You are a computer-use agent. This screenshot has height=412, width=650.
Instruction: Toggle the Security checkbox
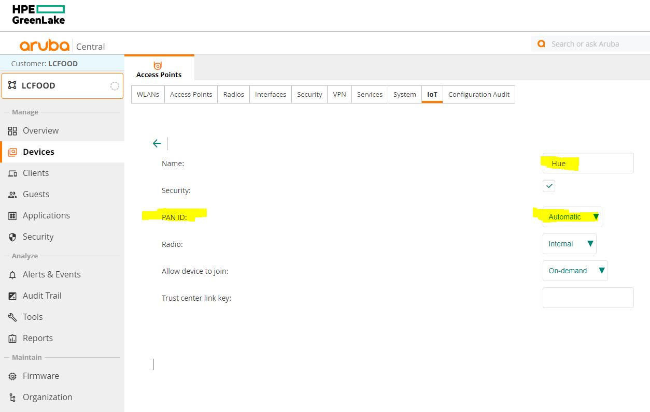(x=549, y=186)
